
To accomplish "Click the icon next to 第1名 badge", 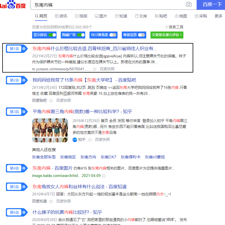I will pyautogui.click(x=24, y=49).
